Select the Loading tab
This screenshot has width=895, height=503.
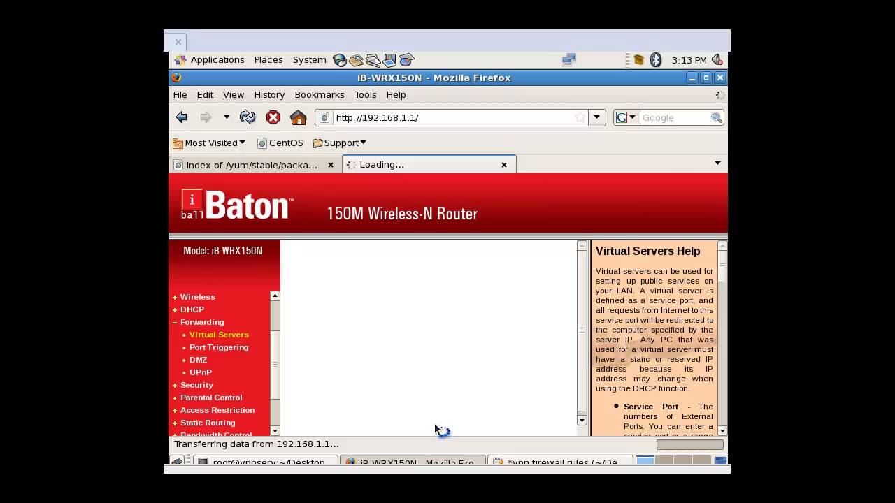coord(429,165)
